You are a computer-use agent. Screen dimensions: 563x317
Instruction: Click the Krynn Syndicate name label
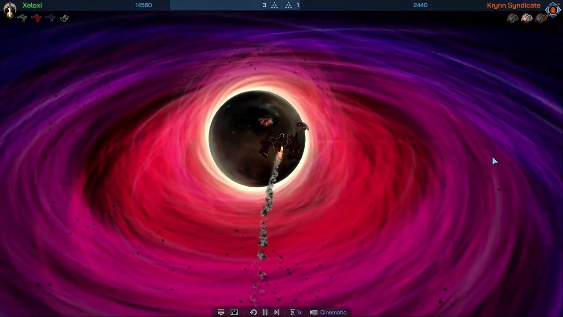(513, 5)
